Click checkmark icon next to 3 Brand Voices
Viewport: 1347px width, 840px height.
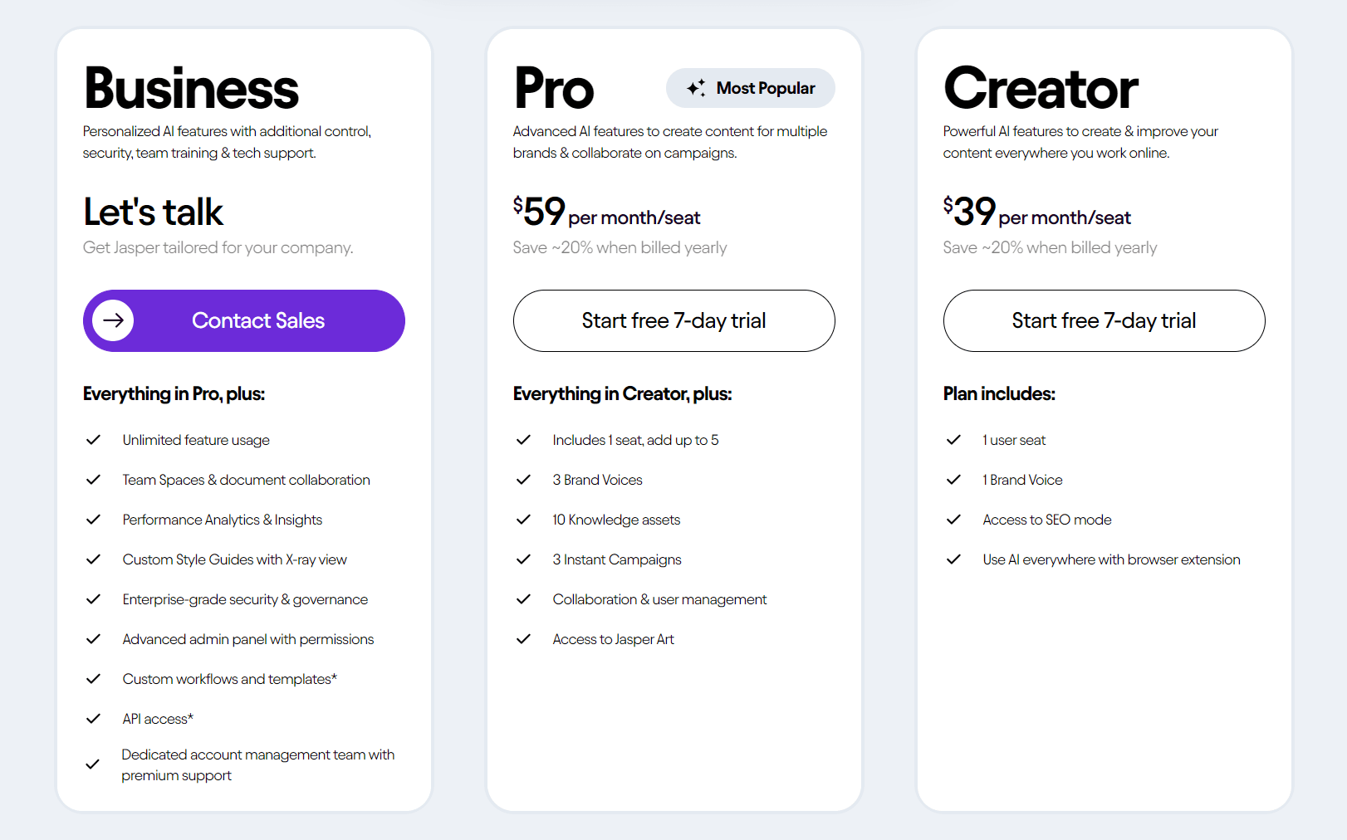click(x=523, y=480)
